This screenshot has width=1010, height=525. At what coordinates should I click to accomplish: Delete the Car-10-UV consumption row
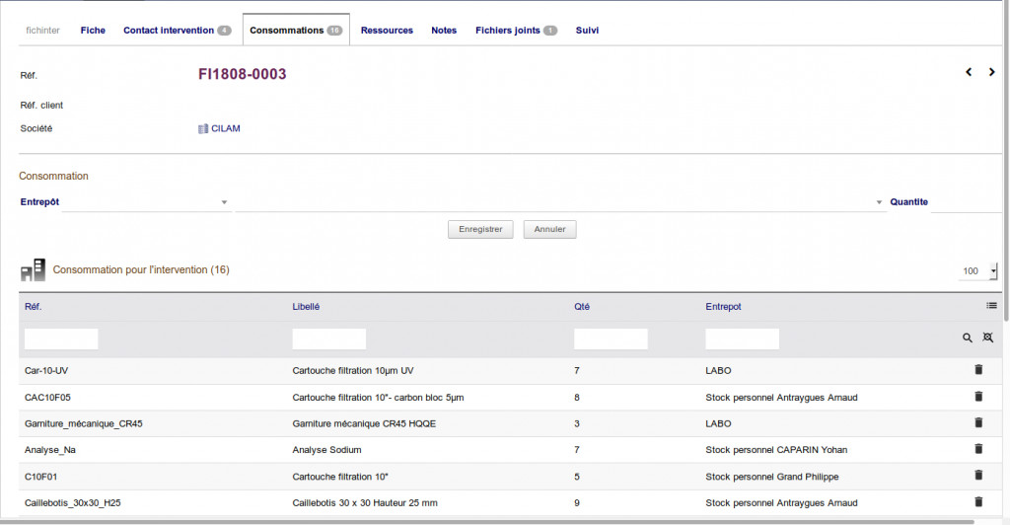pos(978,370)
